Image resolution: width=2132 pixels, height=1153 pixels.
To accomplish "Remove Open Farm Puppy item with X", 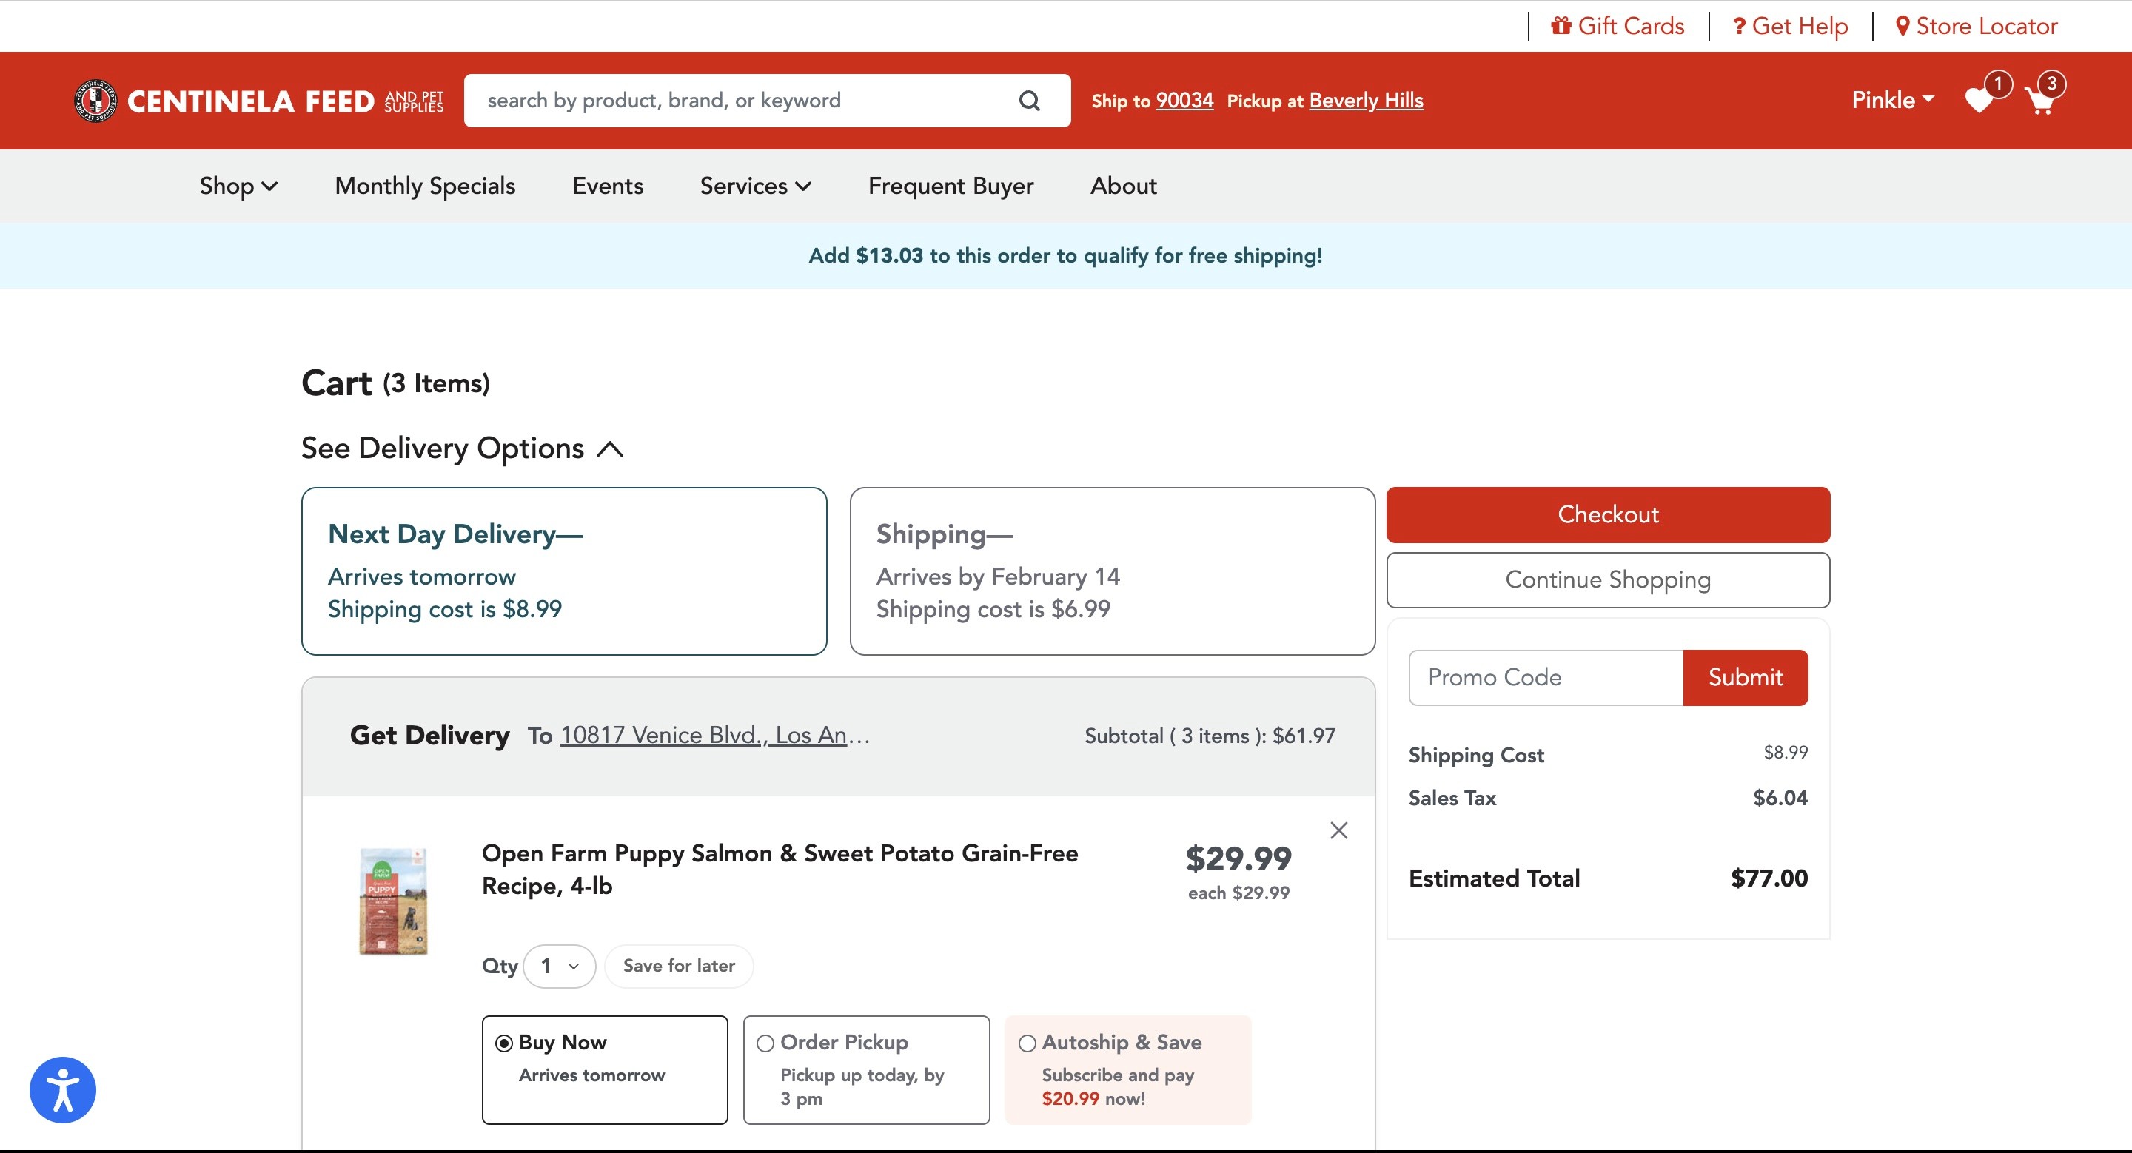I will pyautogui.click(x=1338, y=830).
